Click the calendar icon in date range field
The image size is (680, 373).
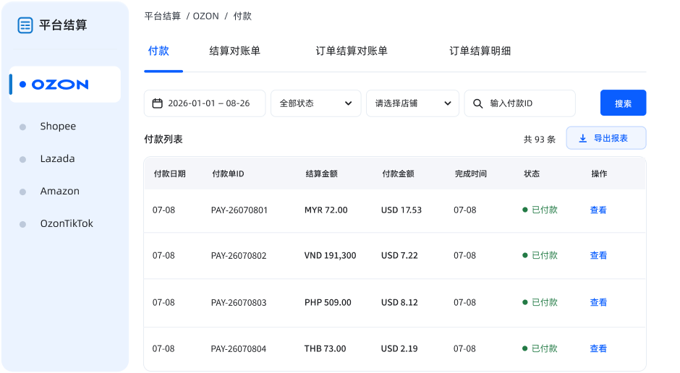click(x=158, y=103)
